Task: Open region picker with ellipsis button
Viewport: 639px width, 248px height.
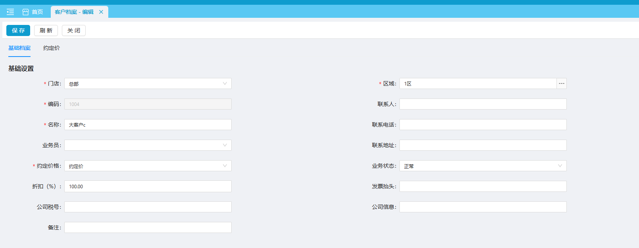Action: (x=561, y=83)
